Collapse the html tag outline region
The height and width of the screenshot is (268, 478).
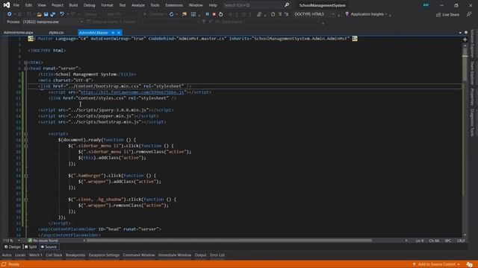[x=26, y=63]
